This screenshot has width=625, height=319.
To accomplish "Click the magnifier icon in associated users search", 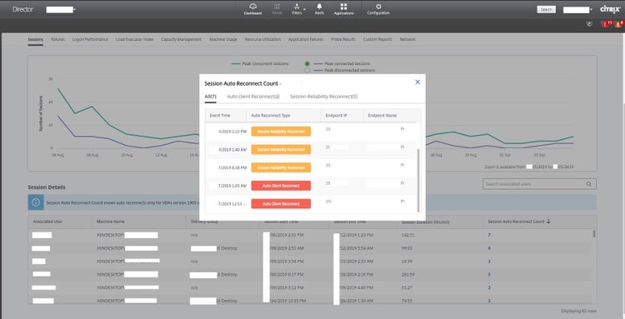I will 588,184.
